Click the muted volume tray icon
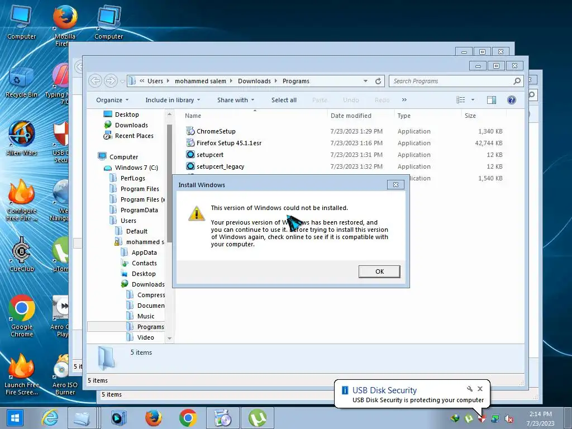 (x=509, y=418)
